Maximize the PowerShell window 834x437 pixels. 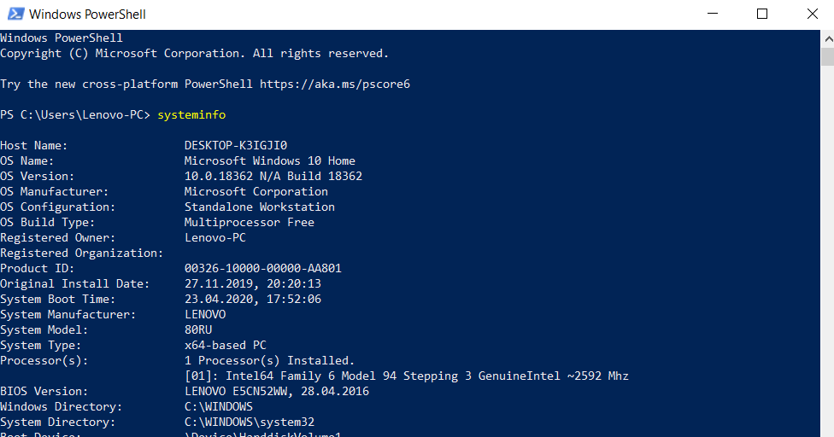tap(762, 15)
